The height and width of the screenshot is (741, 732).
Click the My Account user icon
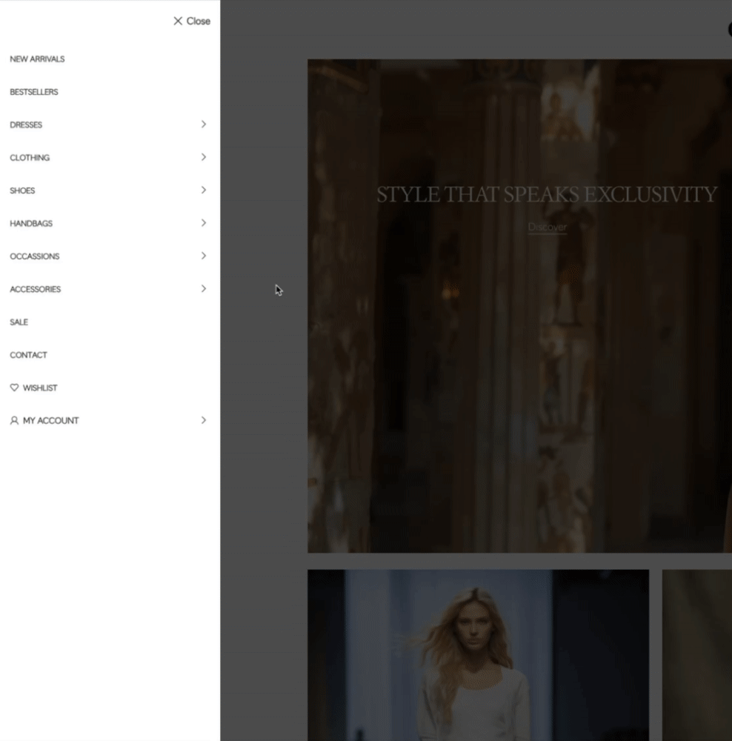(x=14, y=421)
